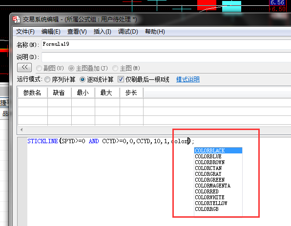Open the 查看(V) menu
The height and width of the screenshot is (226, 291).
pyautogui.click(x=77, y=32)
